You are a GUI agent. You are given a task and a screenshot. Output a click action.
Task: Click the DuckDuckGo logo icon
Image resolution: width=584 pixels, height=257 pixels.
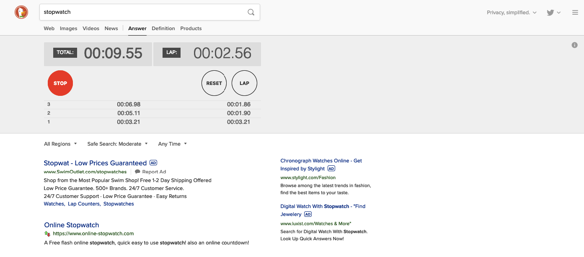(21, 12)
